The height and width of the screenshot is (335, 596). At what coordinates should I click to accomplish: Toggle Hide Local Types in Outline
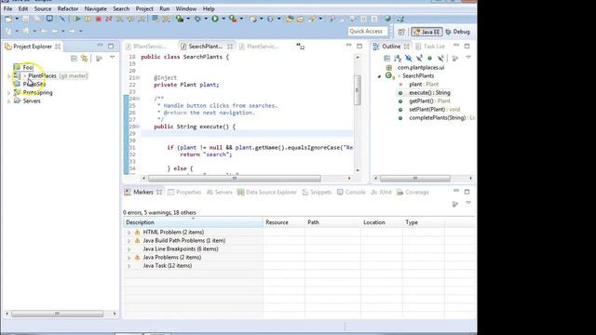pos(440,58)
